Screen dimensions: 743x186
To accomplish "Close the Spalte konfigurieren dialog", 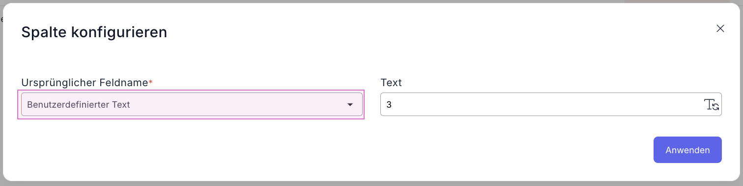I will [x=720, y=28].
